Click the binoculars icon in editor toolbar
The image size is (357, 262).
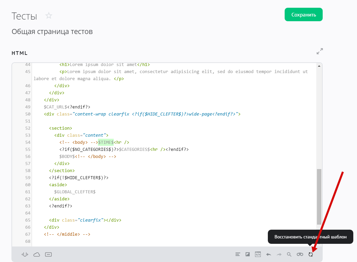[300, 254]
